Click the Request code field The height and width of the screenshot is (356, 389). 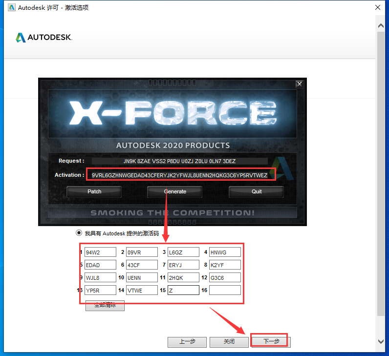(180, 161)
